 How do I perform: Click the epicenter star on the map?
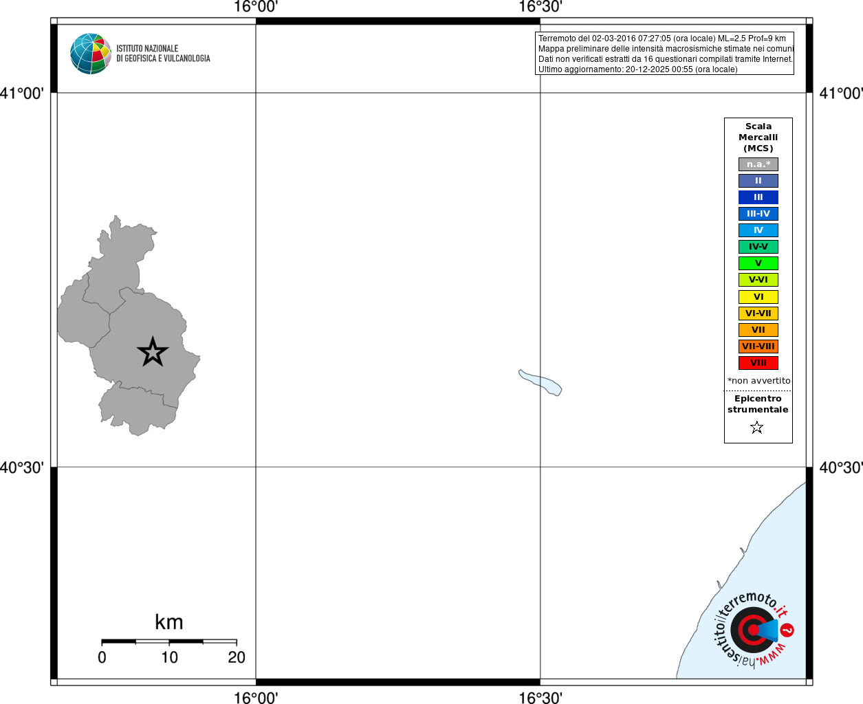pyautogui.click(x=153, y=352)
